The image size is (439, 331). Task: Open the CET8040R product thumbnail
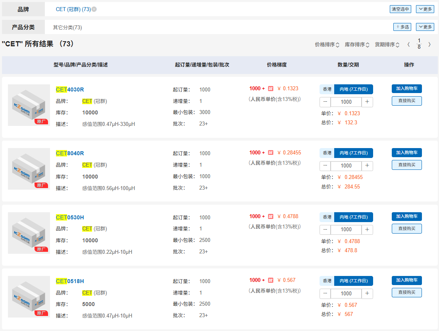(x=29, y=169)
